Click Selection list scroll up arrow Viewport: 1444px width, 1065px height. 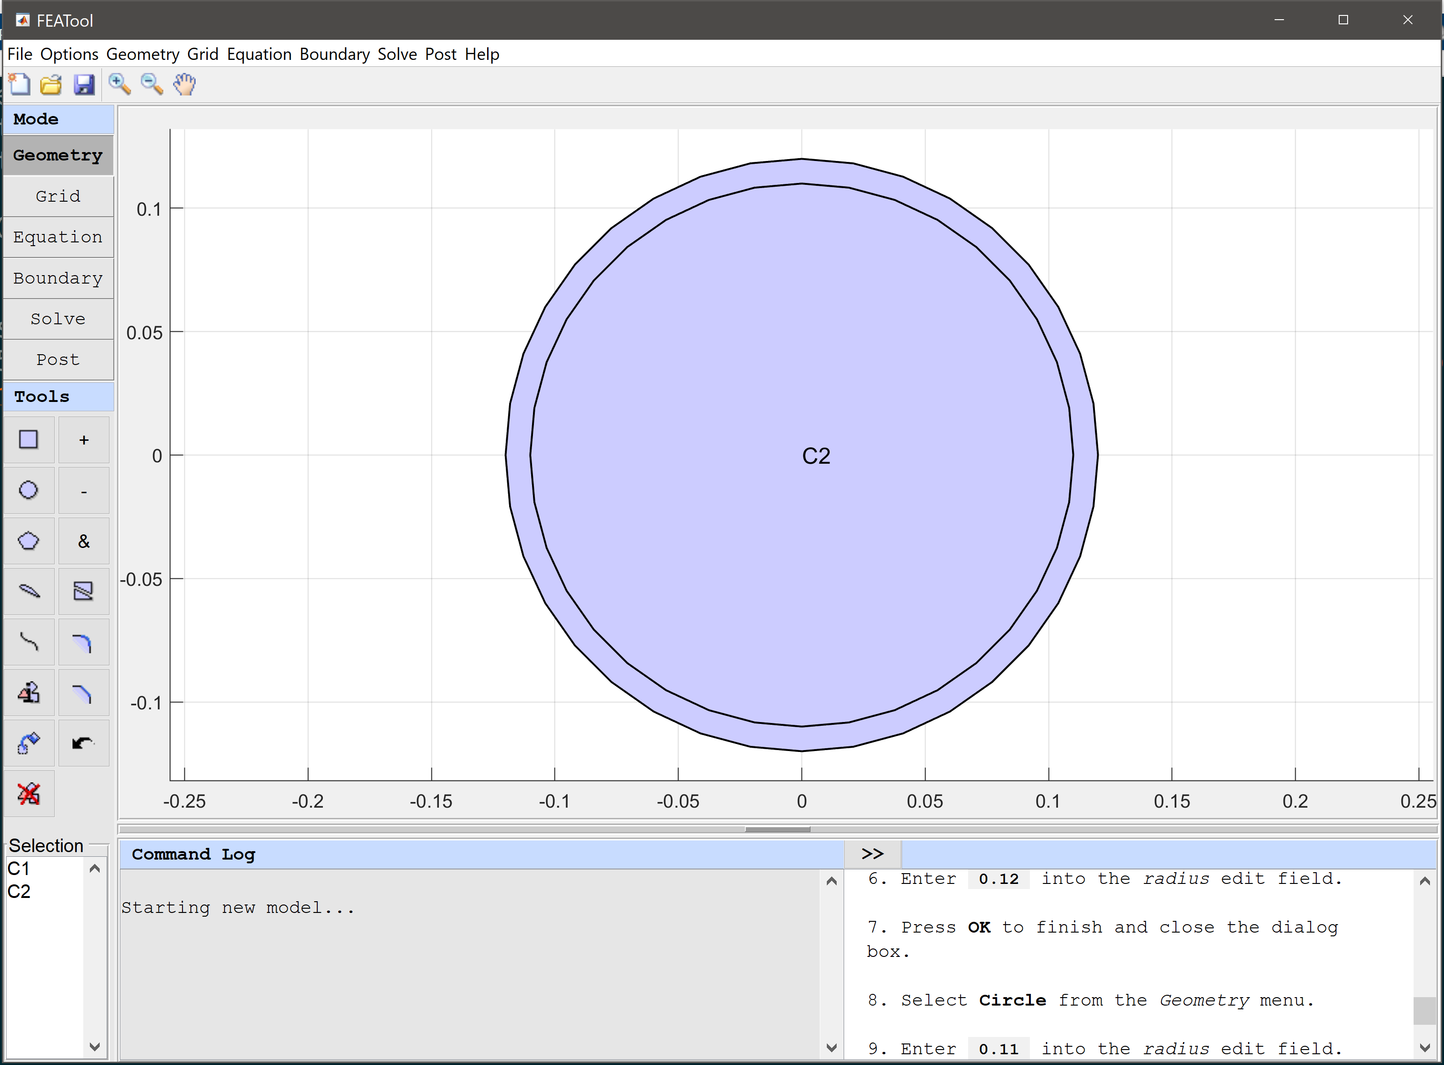coord(95,869)
